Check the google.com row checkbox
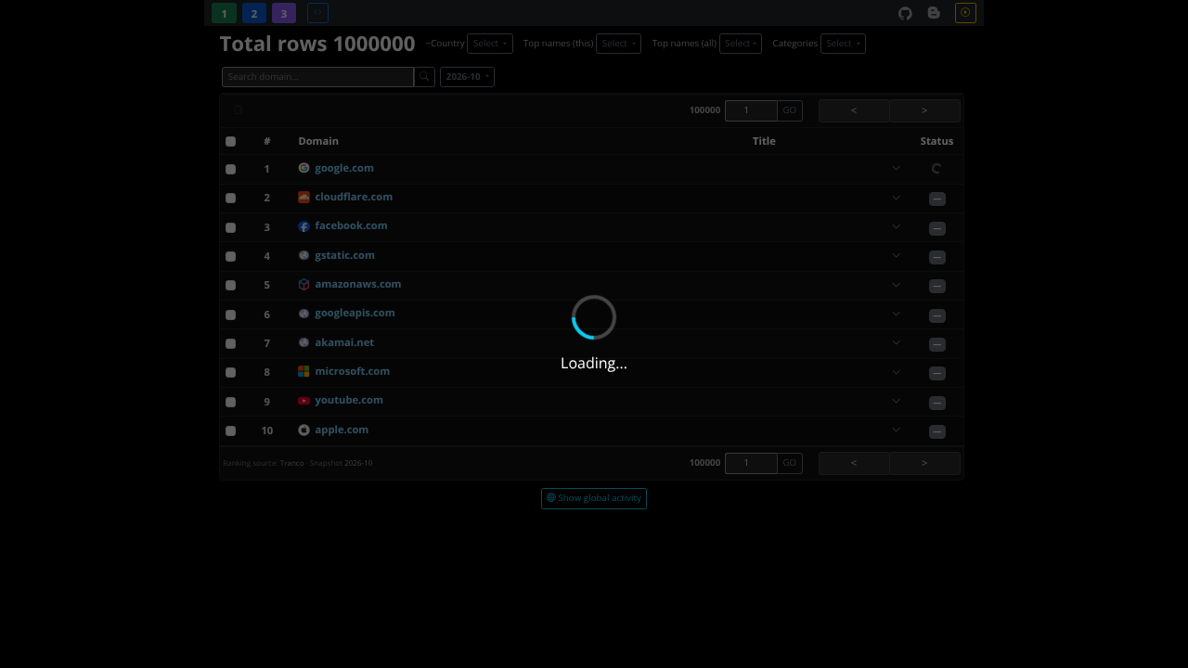Image resolution: width=1188 pixels, height=668 pixels. (230, 169)
